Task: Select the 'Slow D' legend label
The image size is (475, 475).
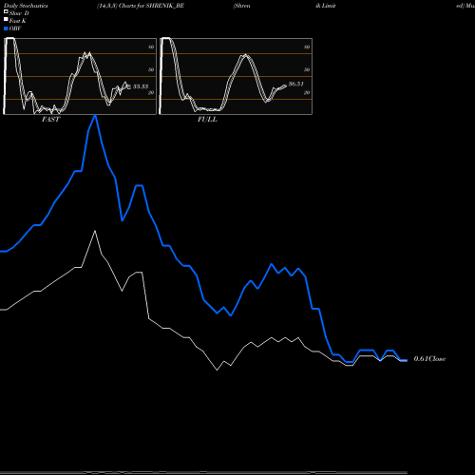Action: [x=19, y=13]
